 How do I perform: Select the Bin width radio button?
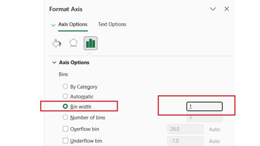[x=65, y=106]
